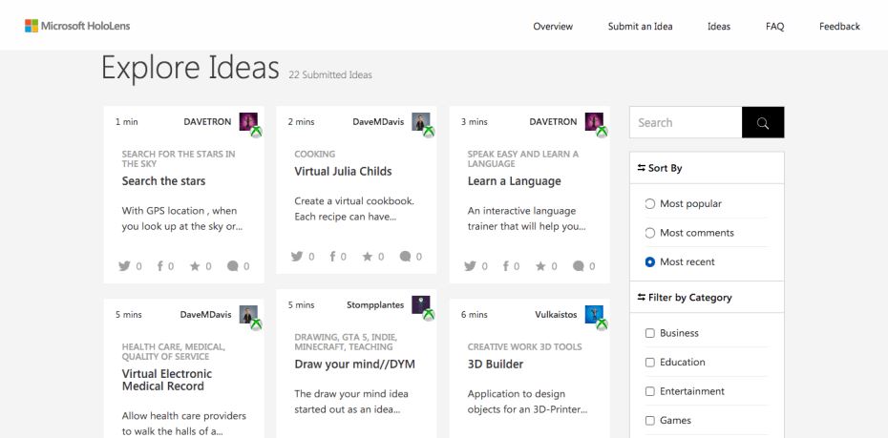This screenshot has height=438, width=888.
Task: Click Twitter share icon on Search the stars
Action: tap(124, 266)
